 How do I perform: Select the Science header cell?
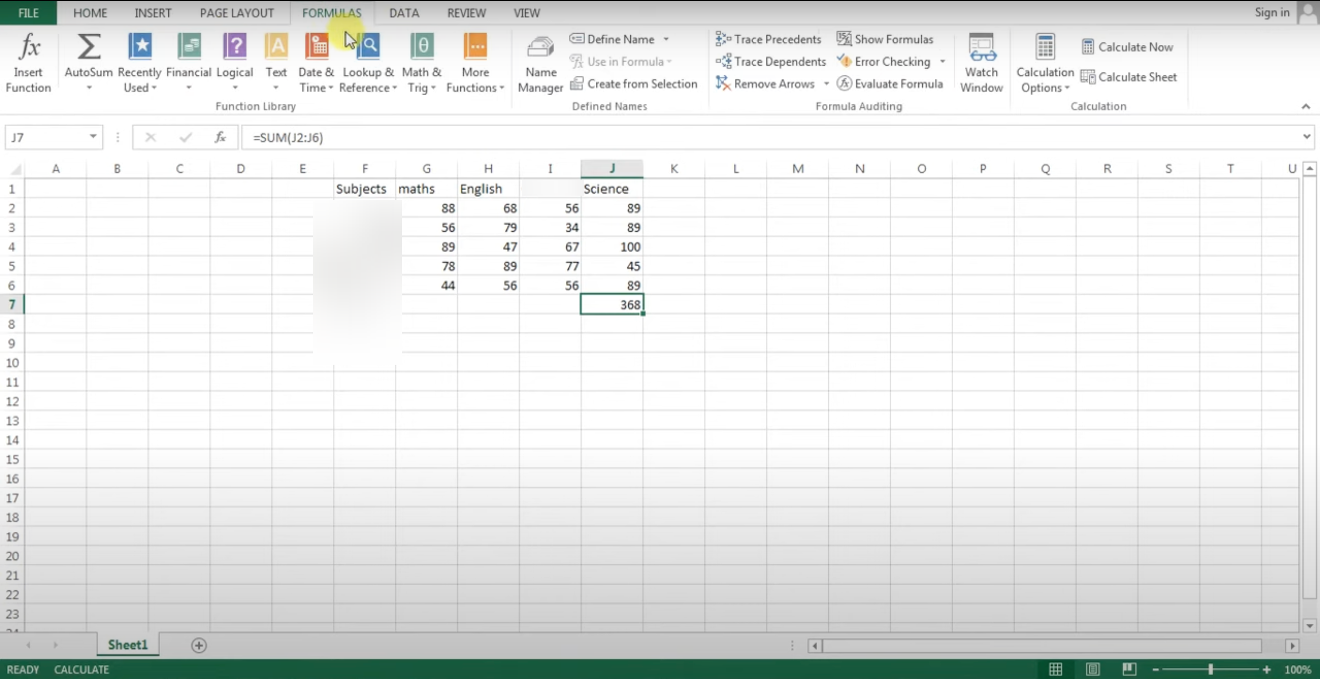click(x=612, y=189)
